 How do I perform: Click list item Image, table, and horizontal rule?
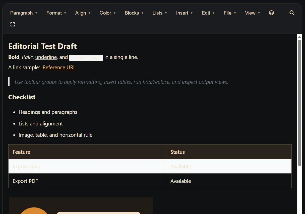[55, 135]
